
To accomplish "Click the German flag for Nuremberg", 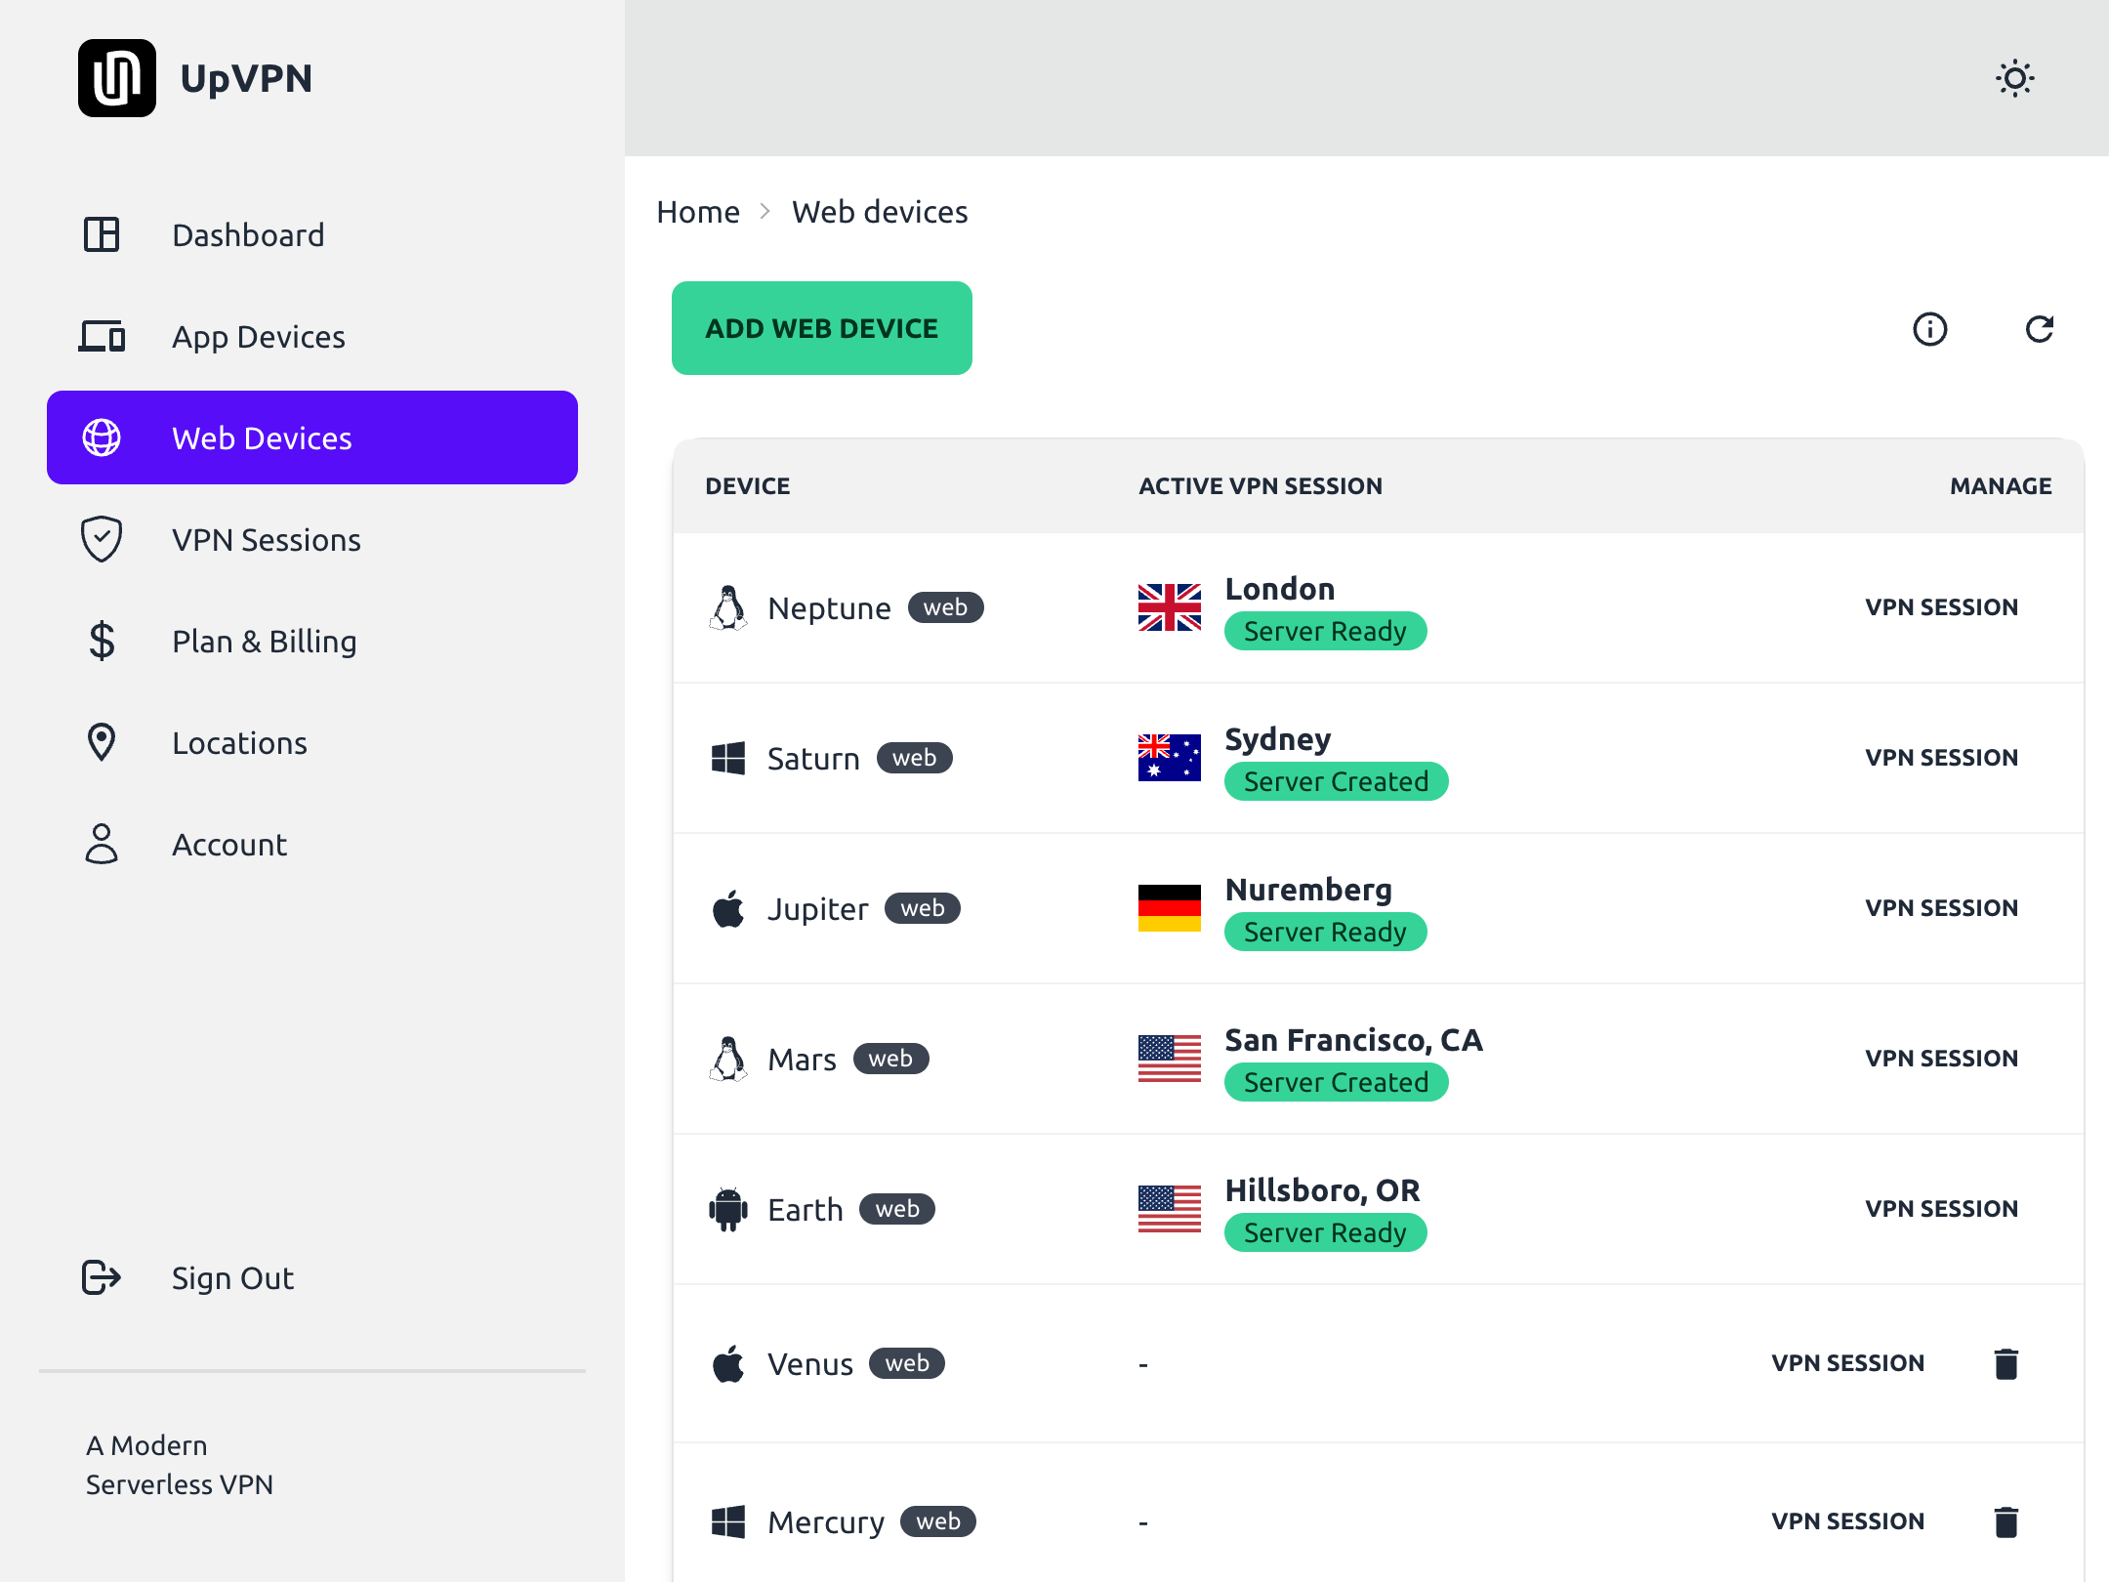I will [1170, 908].
